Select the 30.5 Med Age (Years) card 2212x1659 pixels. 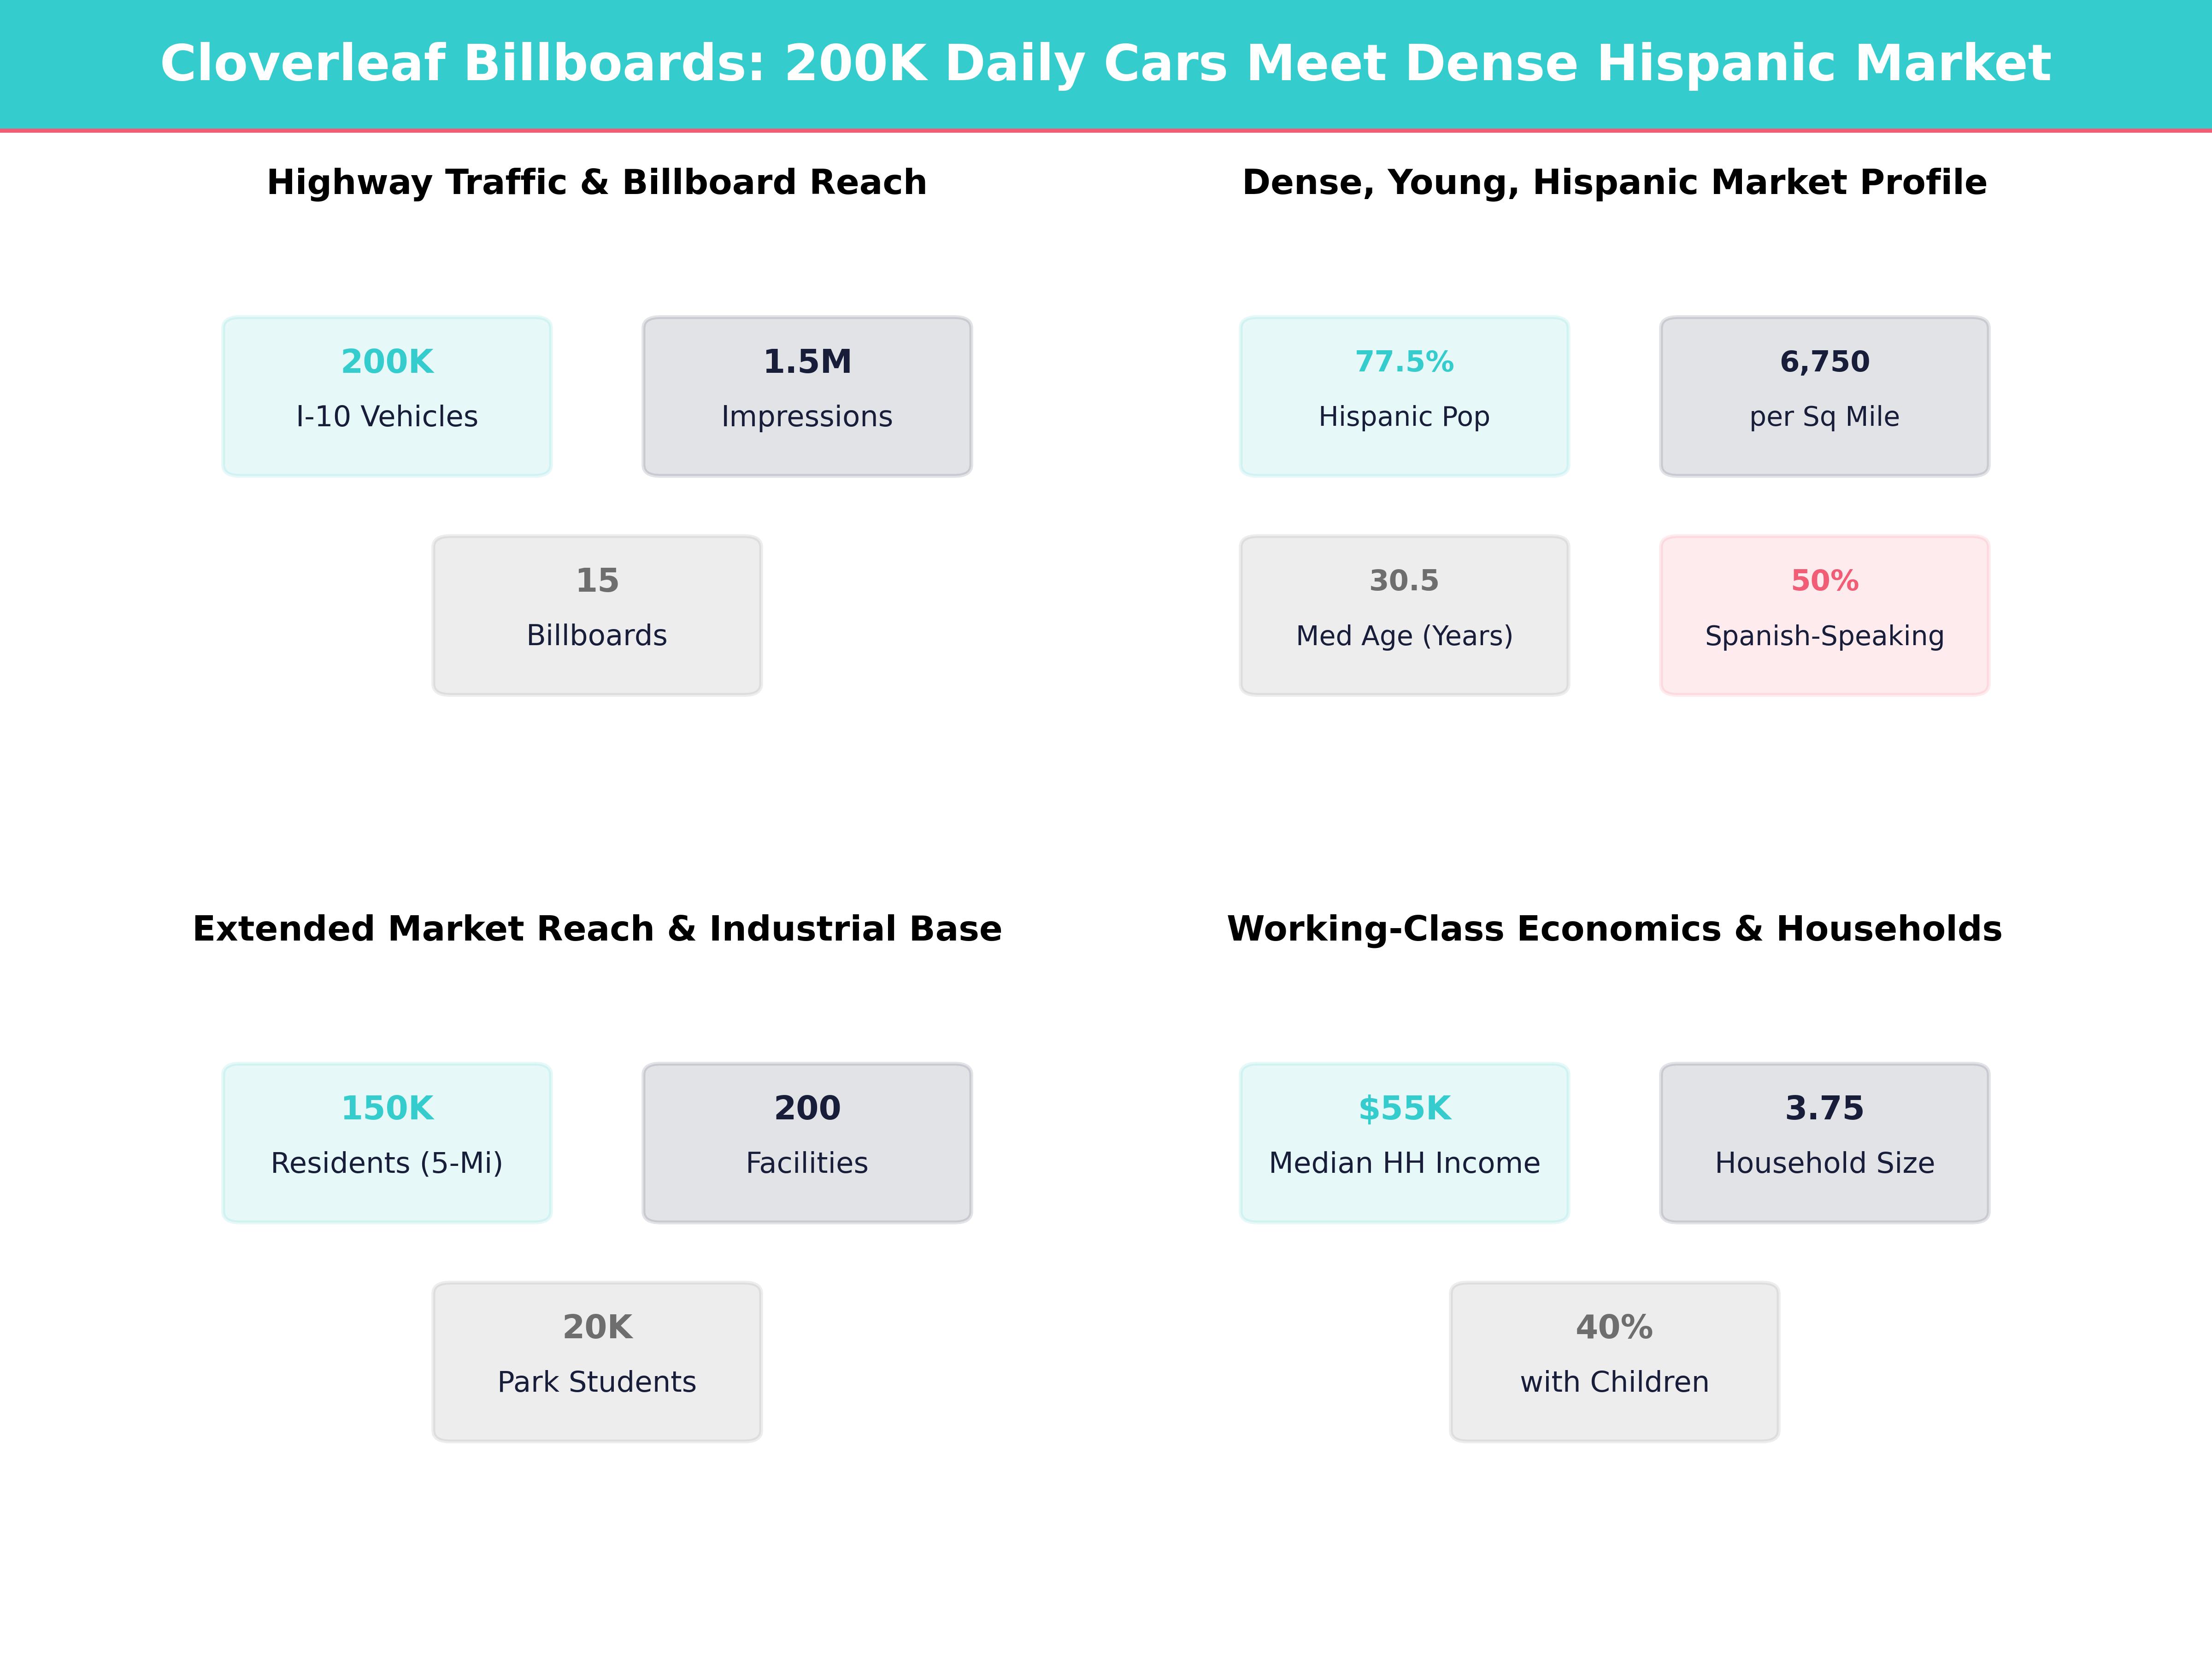click(1404, 615)
